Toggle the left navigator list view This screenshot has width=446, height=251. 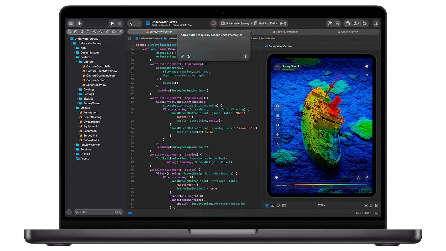[71, 23]
